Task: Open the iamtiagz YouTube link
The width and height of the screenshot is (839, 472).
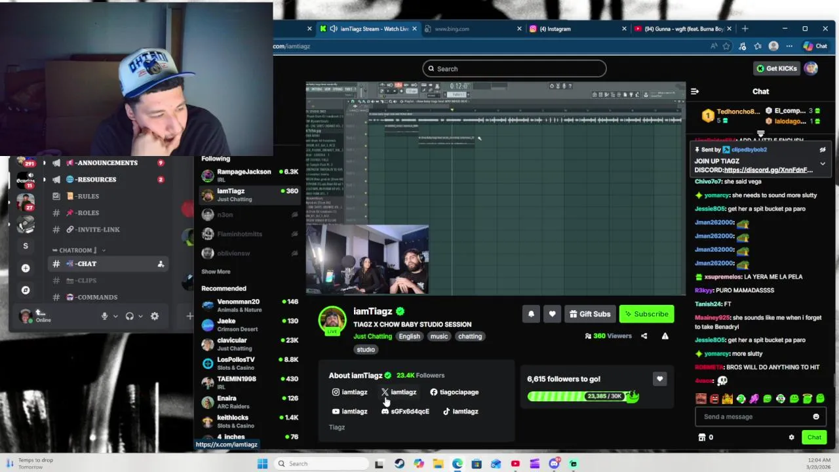Action: (349, 412)
